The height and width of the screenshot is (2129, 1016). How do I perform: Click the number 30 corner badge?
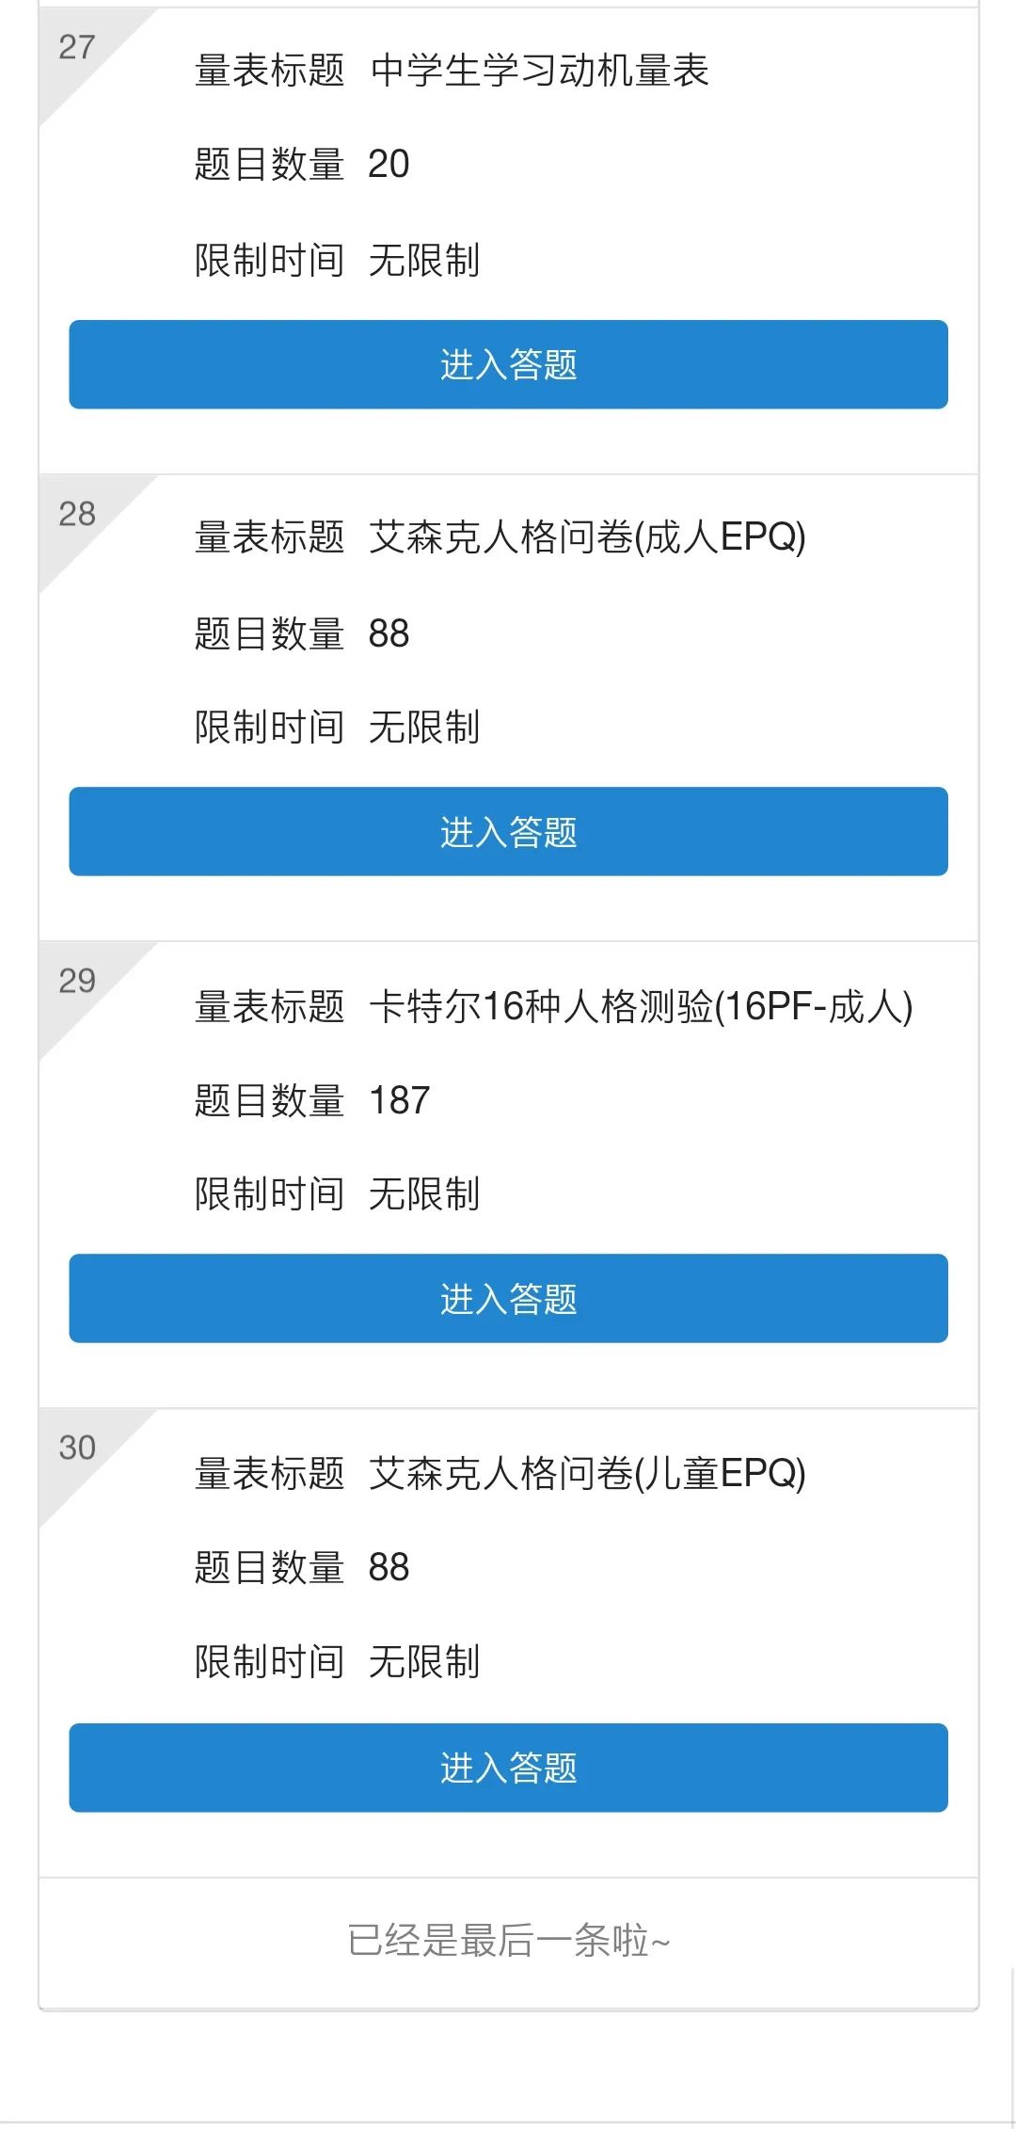coord(77,1448)
